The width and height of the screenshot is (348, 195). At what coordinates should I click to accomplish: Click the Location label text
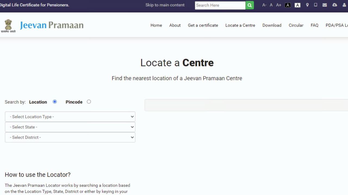38,102
